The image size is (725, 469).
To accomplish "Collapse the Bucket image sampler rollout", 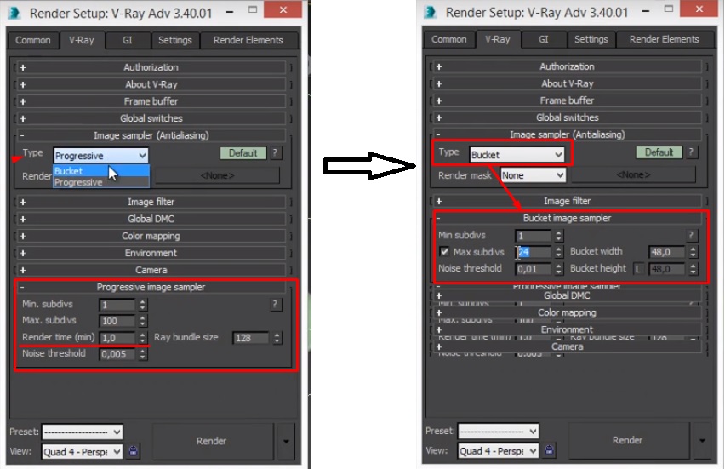I will (x=568, y=218).
